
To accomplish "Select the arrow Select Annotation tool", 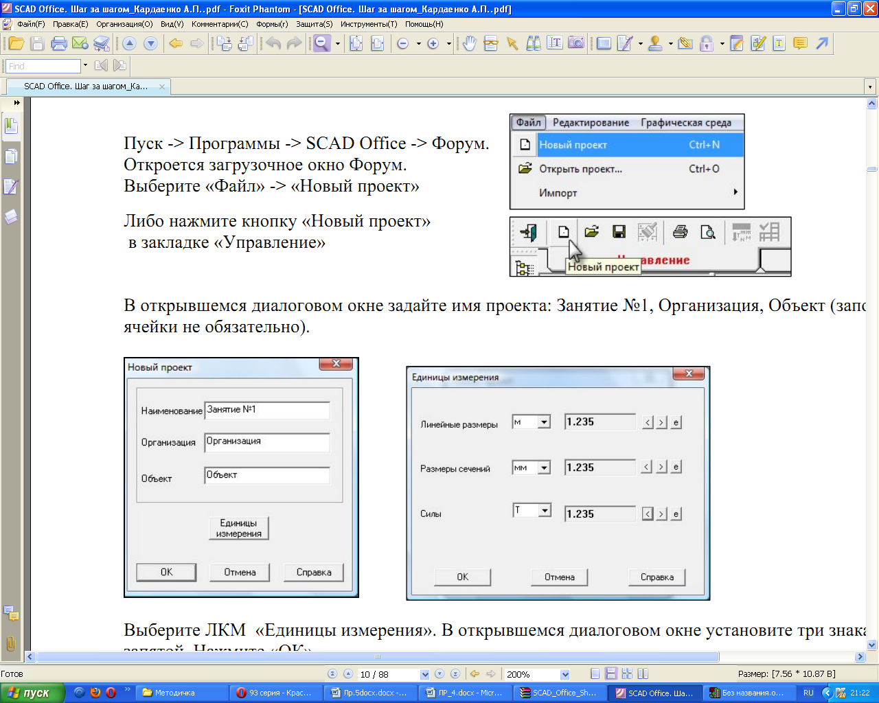I will pyautogui.click(x=512, y=43).
